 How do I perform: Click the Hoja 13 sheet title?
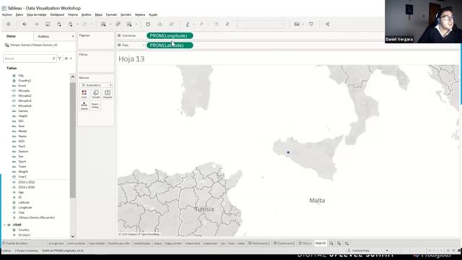(131, 59)
